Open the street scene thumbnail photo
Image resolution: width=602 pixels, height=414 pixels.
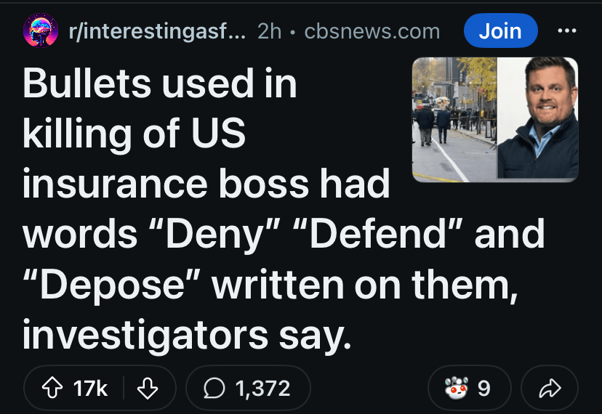point(454,118)
